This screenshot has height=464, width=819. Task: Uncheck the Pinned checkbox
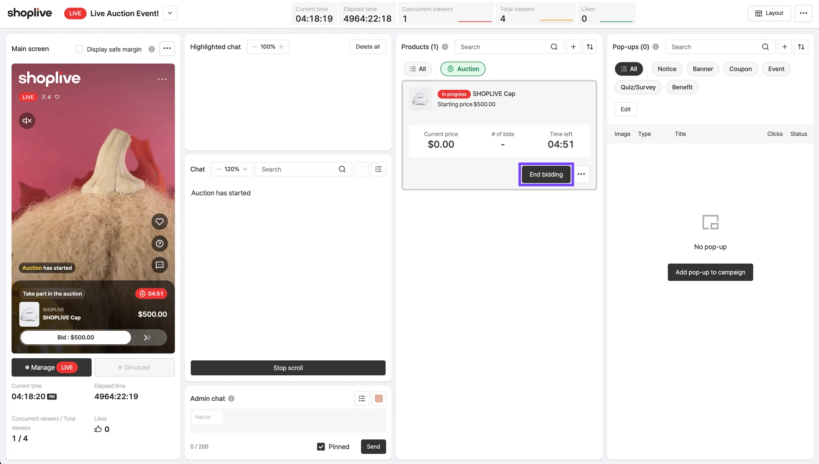(x=321, y=447)
